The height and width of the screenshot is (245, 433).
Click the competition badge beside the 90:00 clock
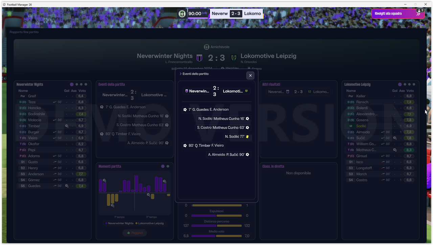tap(182, 14)
